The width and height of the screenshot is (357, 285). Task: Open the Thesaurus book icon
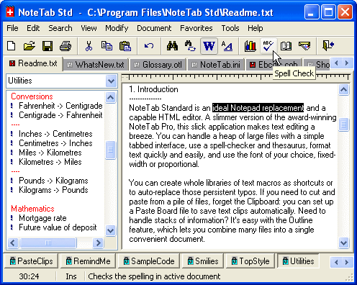(x=286, y=46)
